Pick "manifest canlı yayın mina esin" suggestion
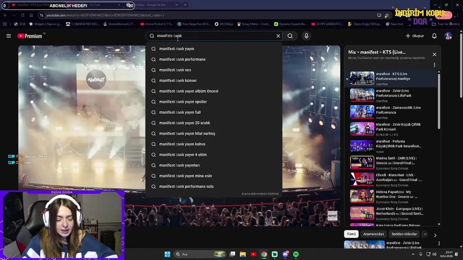The width and height of the screenshot is (463, 260). [x=214, y=176]
